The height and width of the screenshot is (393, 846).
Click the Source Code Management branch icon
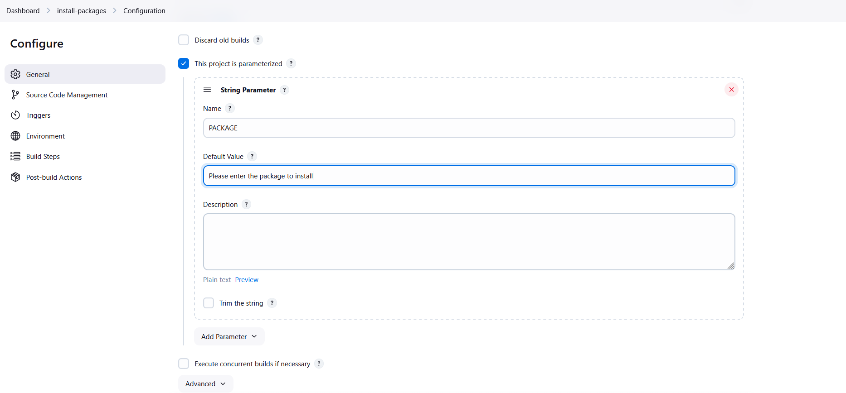(x=15, y=95)
